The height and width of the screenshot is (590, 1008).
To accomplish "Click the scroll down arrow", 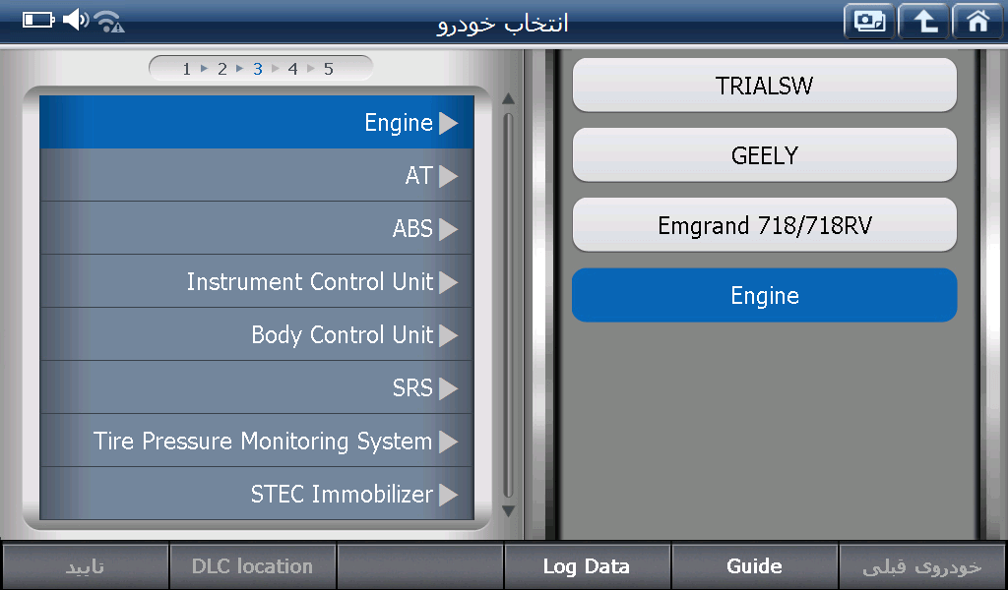I will click(x=508, y=511).
